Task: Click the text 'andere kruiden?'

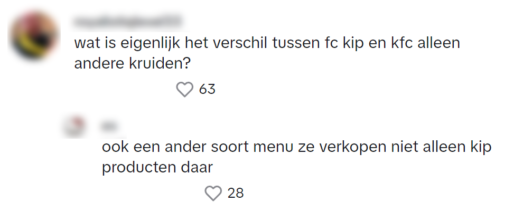Action: click(x=132, y=63)
